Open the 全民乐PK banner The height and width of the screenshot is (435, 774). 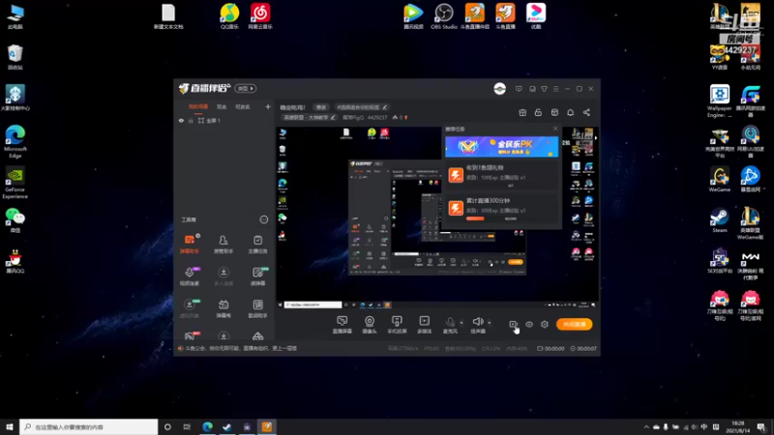501,147
